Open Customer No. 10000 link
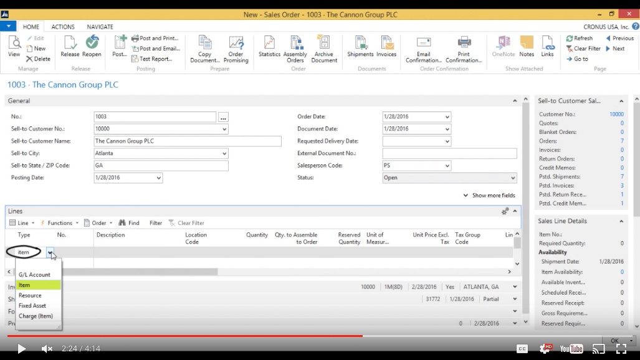The height and width of the screenshot is (360, 640). [616, 114]
